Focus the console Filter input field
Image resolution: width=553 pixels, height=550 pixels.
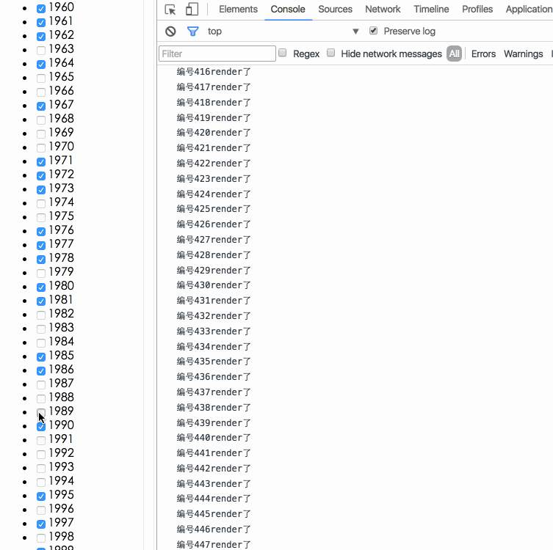(x=217, y=54)
